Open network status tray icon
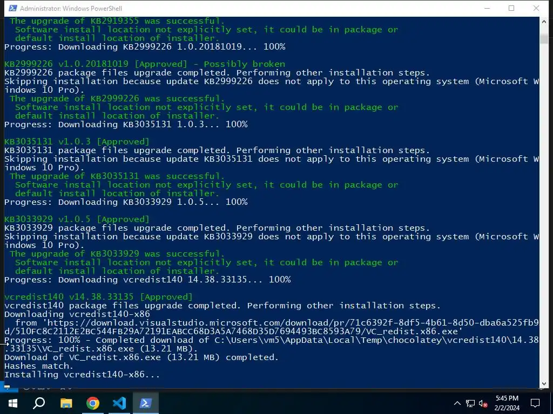 click(470, 403)
